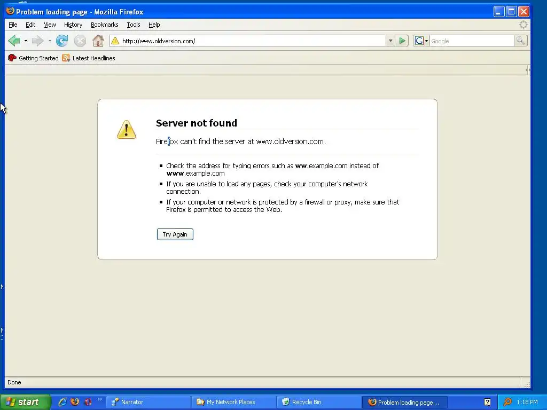Select the Problem loading page taskbar button
Screen dimensions: 547x410
[x=404, y=402]
